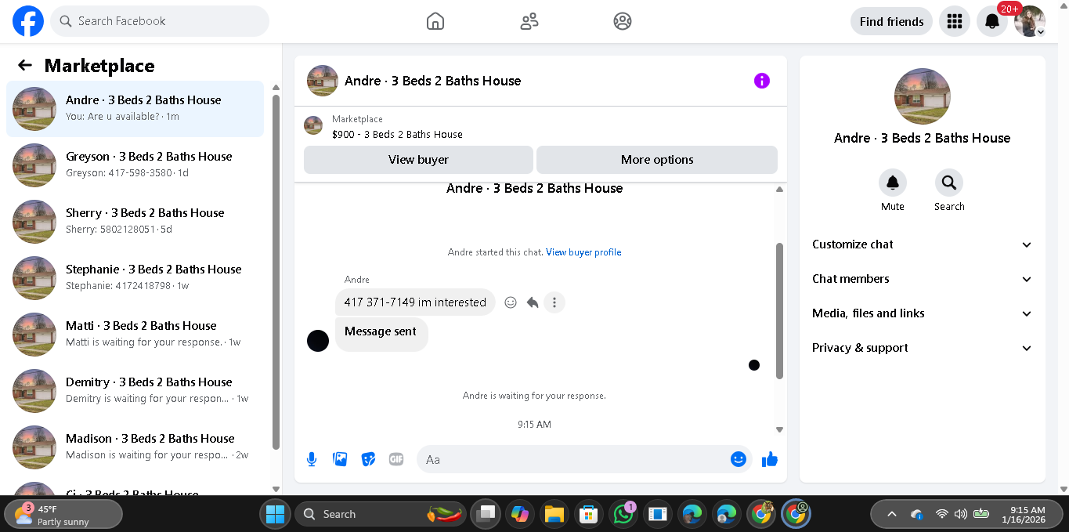Click the purple conversation info icon
Viewport: 1069px width, 532px height.
762,81
